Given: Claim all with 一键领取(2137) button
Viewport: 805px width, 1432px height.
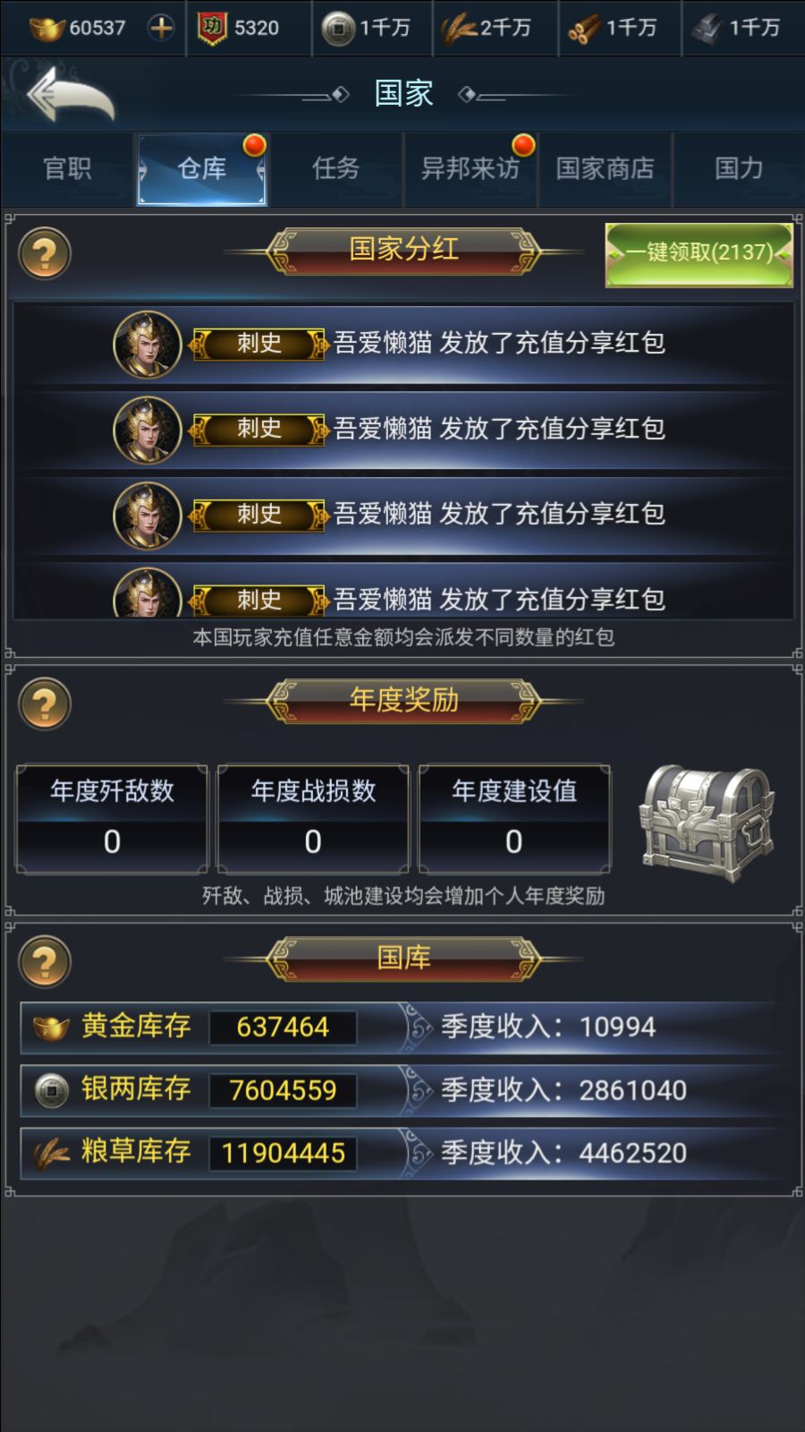Looking at the screenshot, I should 699,254.
